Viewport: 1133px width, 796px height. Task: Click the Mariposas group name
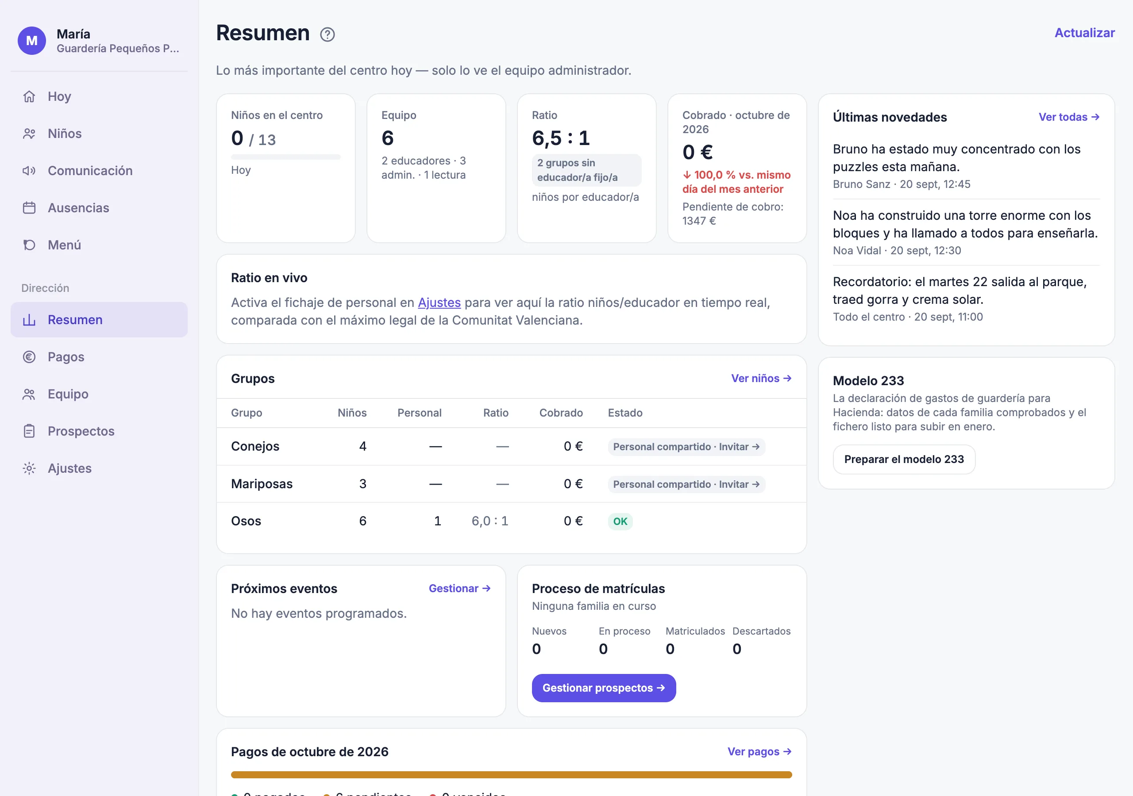(x=262, y=484)
